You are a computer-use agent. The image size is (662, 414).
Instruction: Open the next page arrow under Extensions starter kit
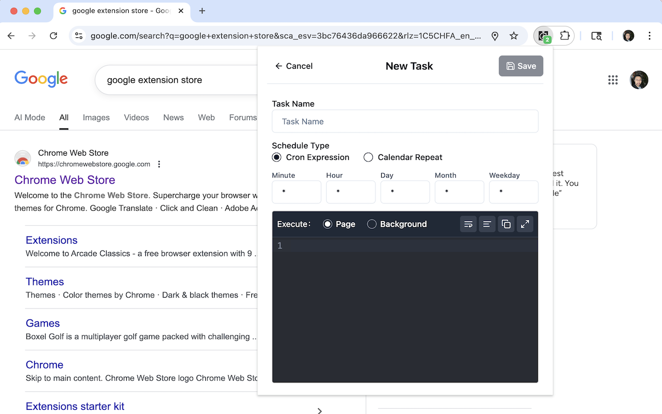(320, 410)
